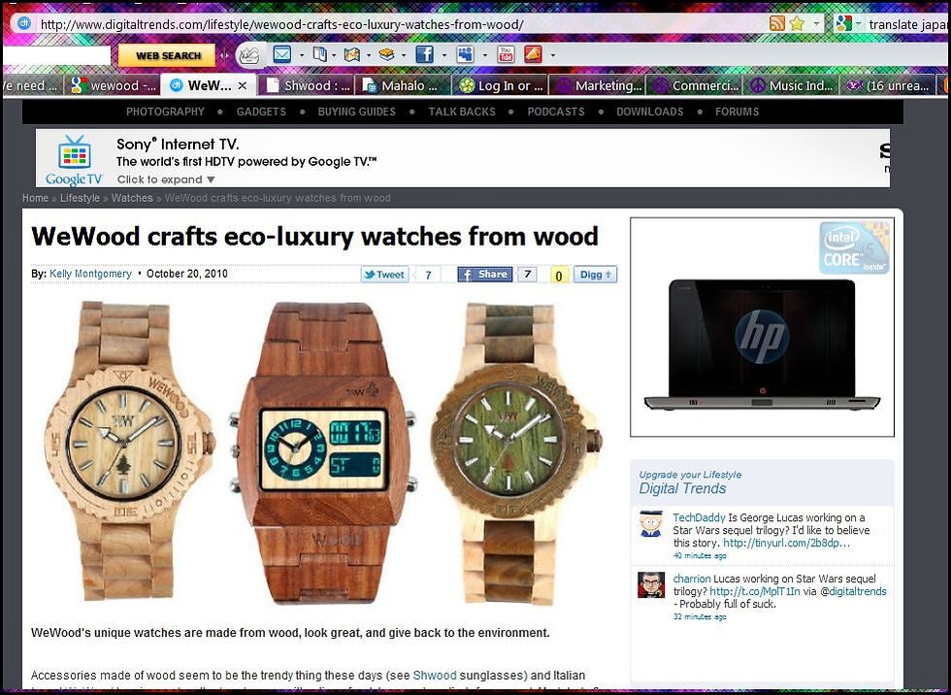Switch to the 'Marketing...' tab

point(598,85)
